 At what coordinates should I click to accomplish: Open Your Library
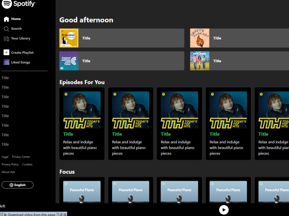[x=17, y=38]
